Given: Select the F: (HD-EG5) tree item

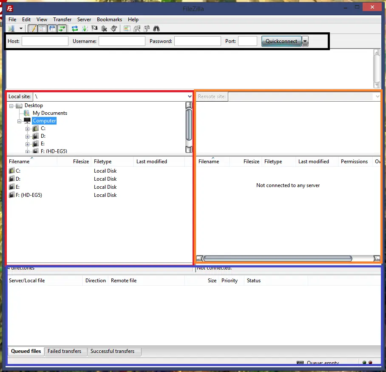Looking at the screenshot, I should (x=54, y=151).
